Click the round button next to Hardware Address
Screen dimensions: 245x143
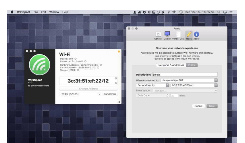tap(101, 65)
